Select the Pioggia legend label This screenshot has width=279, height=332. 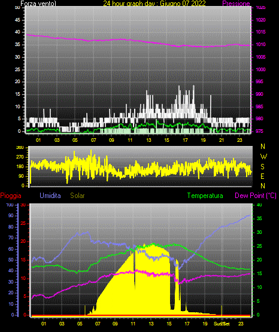11,196
